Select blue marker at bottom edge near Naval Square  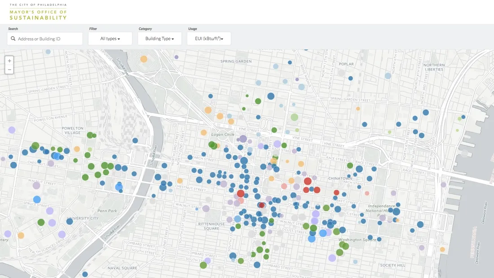(x=85, y=274)
